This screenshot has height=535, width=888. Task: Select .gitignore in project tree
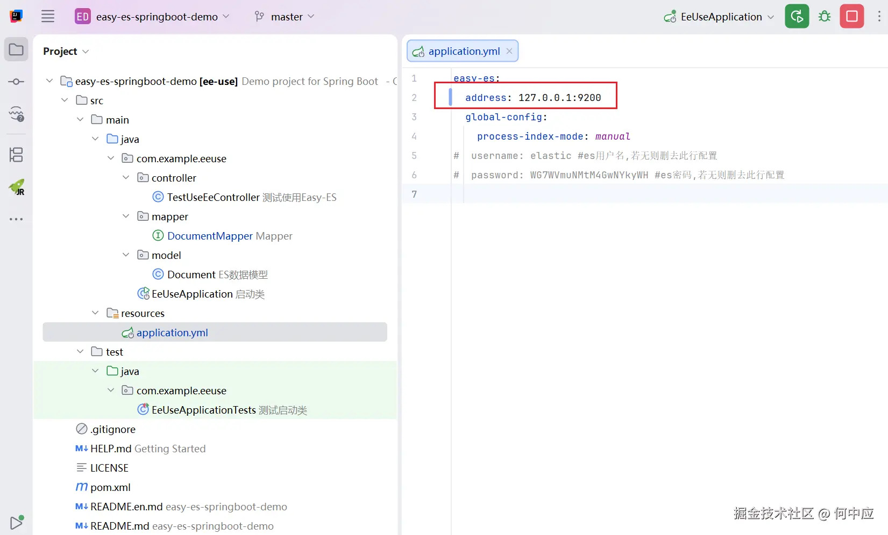pyautogui.click(x=113, y=429)
